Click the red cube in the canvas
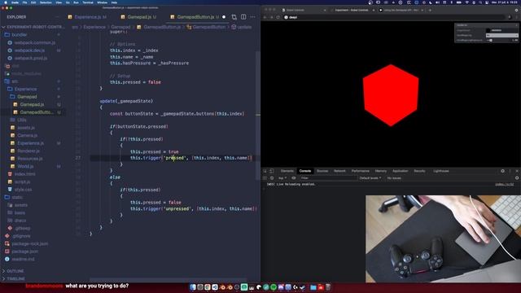The image size is (521, 293). click(391, 95)
